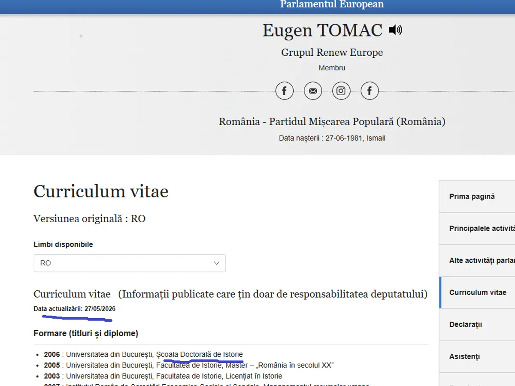515x386 pixels.
Task: Open the first Facebook icon link
Action: click(x=284, y=91)
